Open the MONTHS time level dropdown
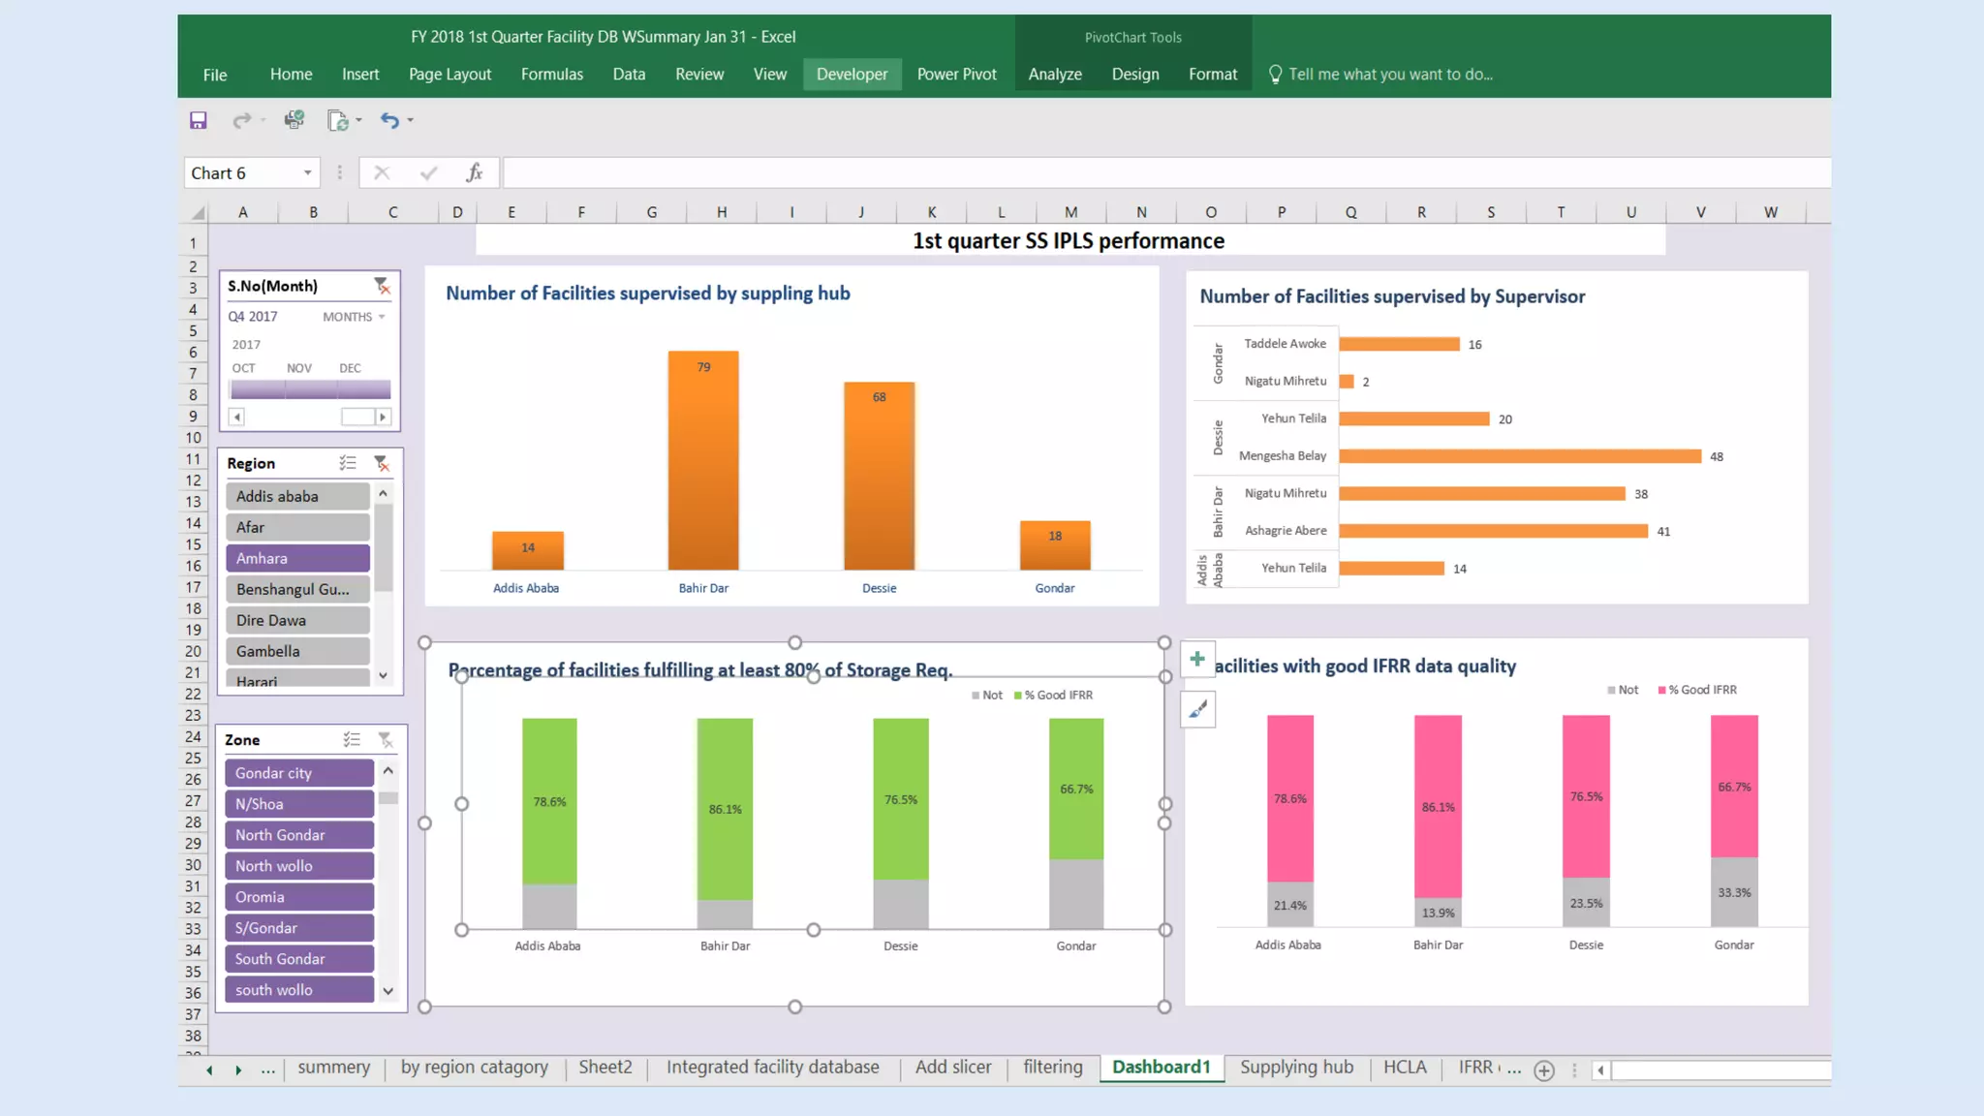 pos(354,317)
